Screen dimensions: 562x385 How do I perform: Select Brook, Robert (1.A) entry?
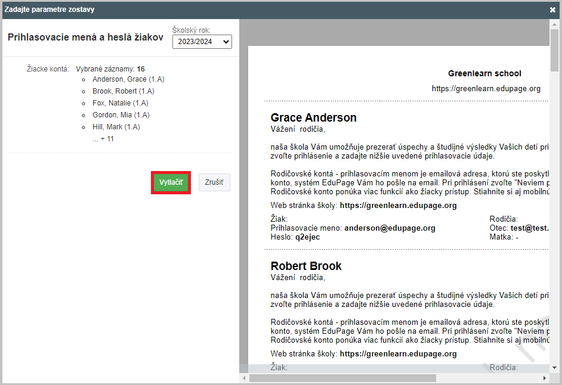(123, 91)
